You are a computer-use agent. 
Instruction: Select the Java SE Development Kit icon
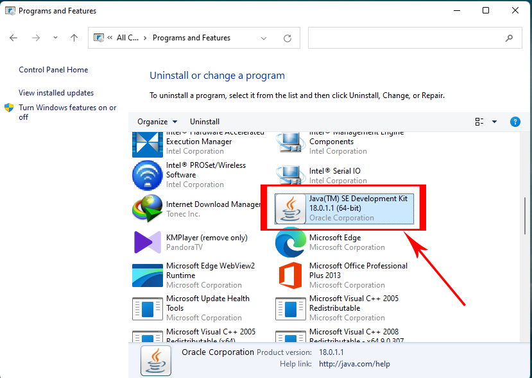[x=290, y=208]
